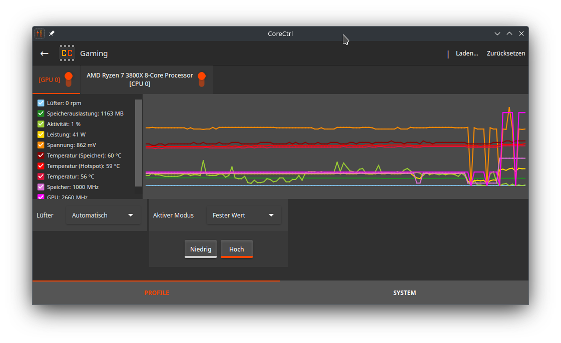This screenshot has width=561, height=343.
Task: Open the Aktiver Modus Fester Wert dropdown
Action: [244, 215]
